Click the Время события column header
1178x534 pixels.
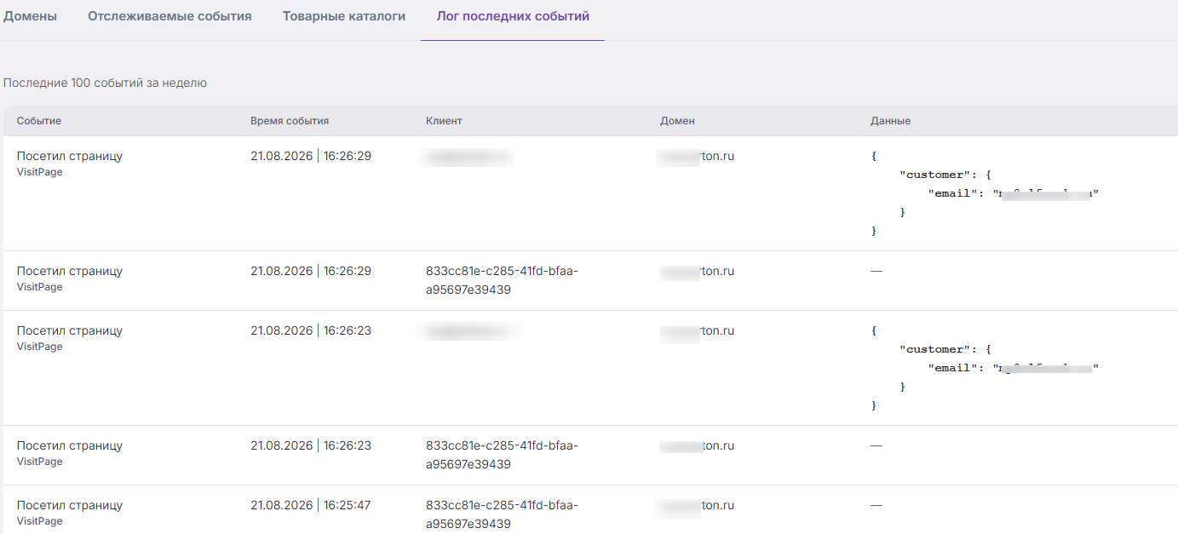pyautogui.click(x=290, y=121)
